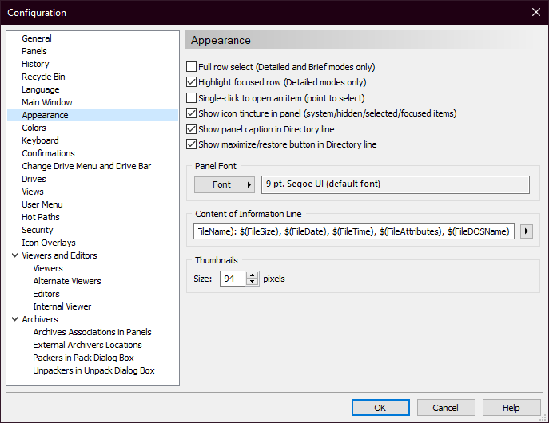
Task: Click the Content of Information Line arrow button
Action: (527, 231)
